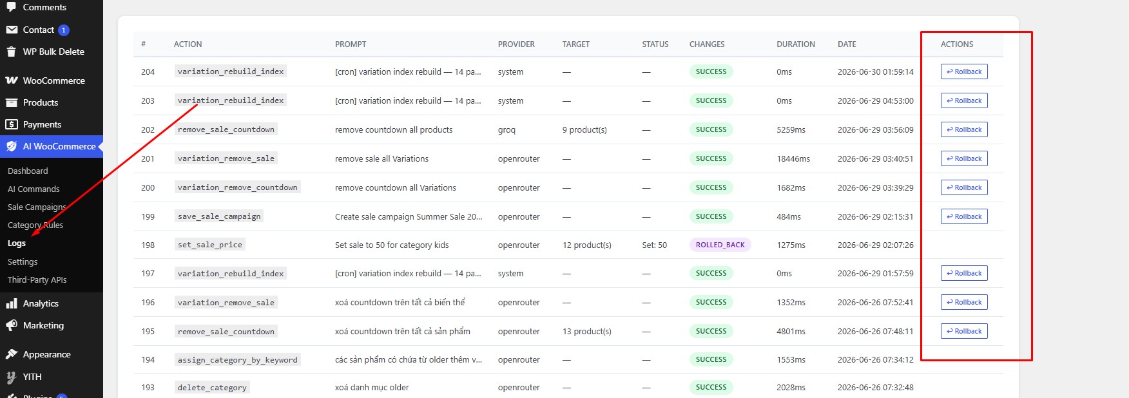The width and height of the screenshot is (1129, 398).
Task: Click the Products archive icon
Action: [x=12, y=102]
